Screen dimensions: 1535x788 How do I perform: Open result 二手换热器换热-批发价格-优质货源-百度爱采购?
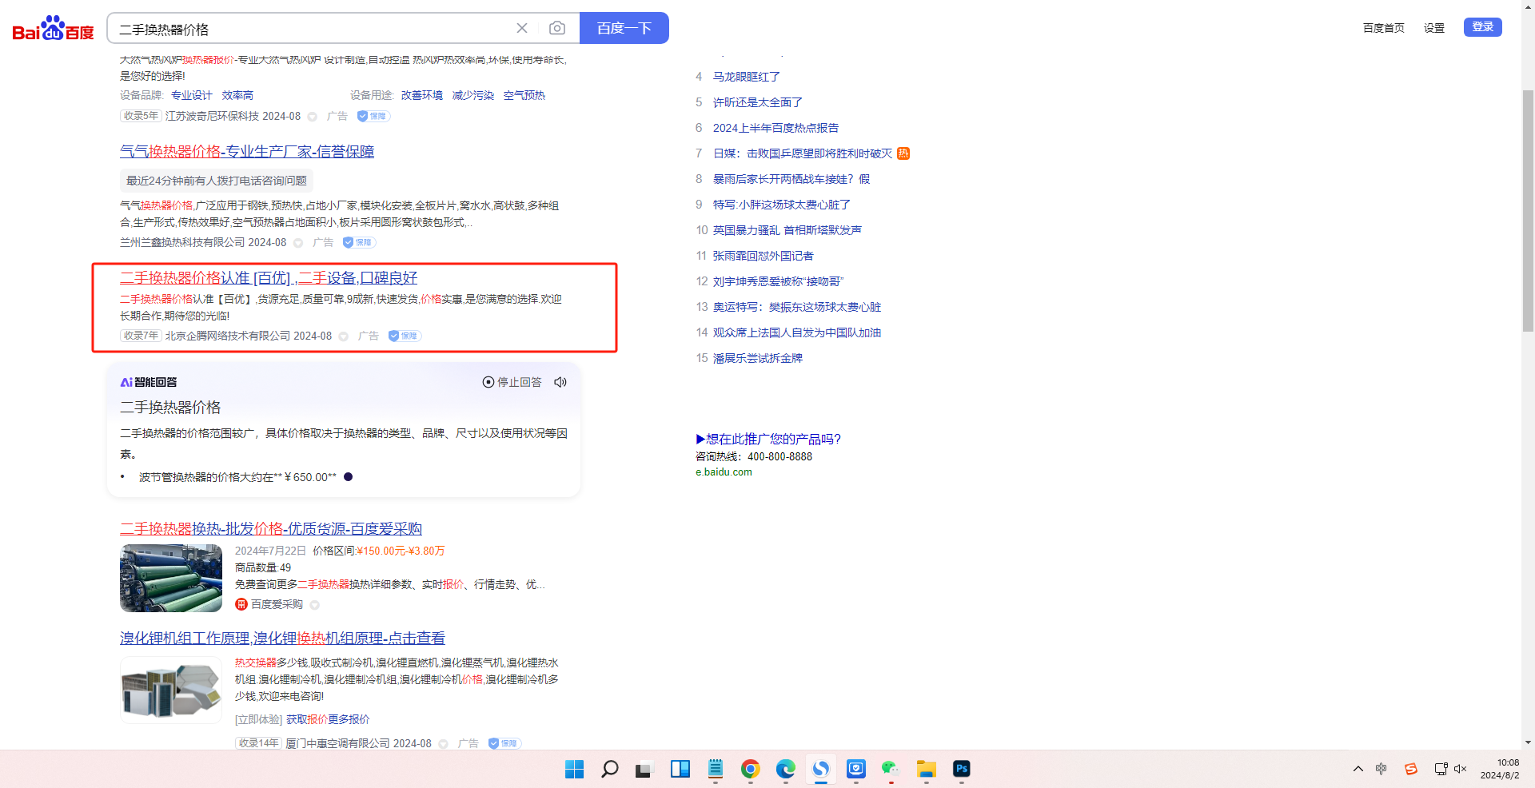pyautogui.click(x=271, y=529)
